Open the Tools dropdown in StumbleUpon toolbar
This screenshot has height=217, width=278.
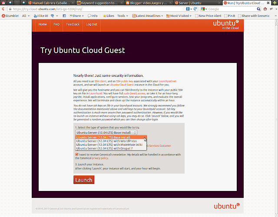(122, 16)
